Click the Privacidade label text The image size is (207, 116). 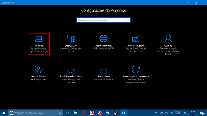click(104, 77)
